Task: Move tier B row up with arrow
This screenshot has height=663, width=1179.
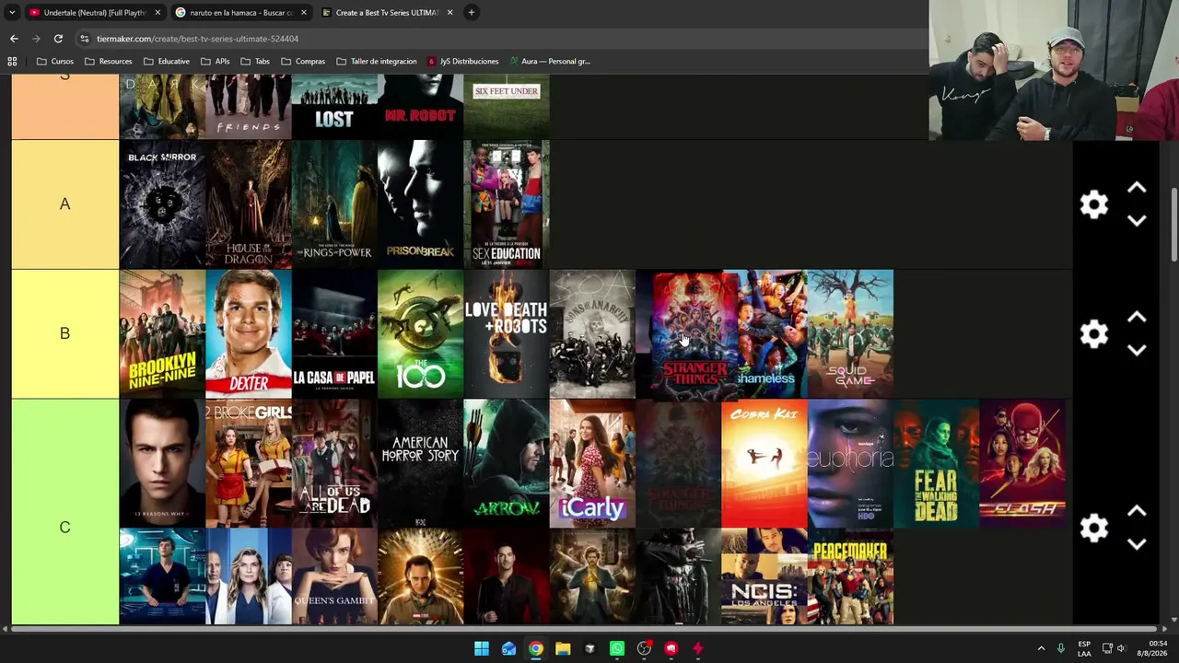Action: [x=1137, y=318]
